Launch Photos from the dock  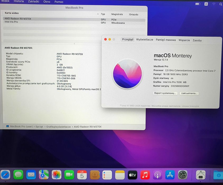pyautogui.click(x=57, y=175)
